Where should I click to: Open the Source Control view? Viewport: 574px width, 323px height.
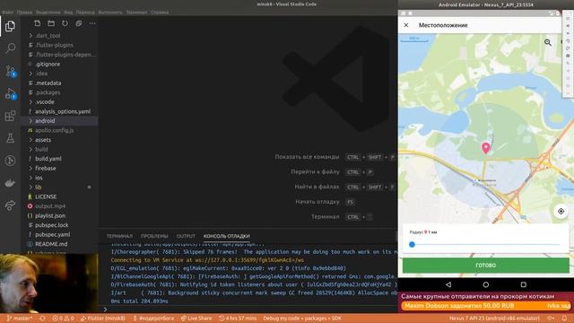click(x=10, y=71)
